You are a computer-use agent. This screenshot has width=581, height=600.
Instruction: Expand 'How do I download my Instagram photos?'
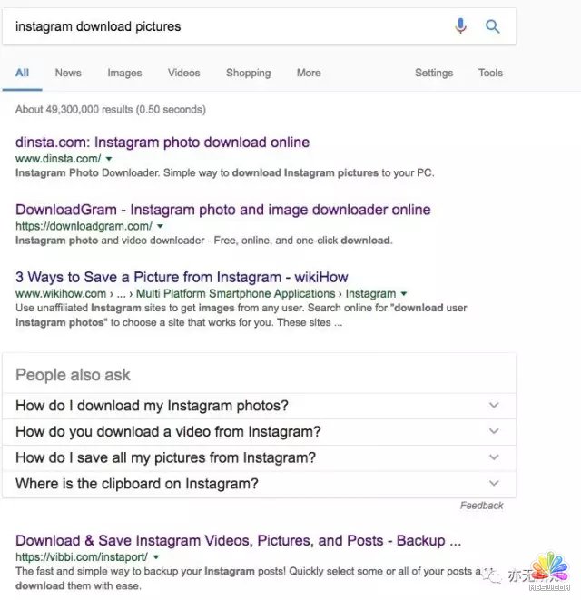pyautogui.click(x=259, y=406)
